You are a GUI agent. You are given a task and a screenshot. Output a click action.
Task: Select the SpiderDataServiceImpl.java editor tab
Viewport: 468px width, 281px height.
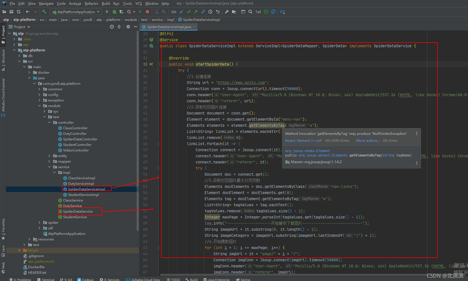169,27
